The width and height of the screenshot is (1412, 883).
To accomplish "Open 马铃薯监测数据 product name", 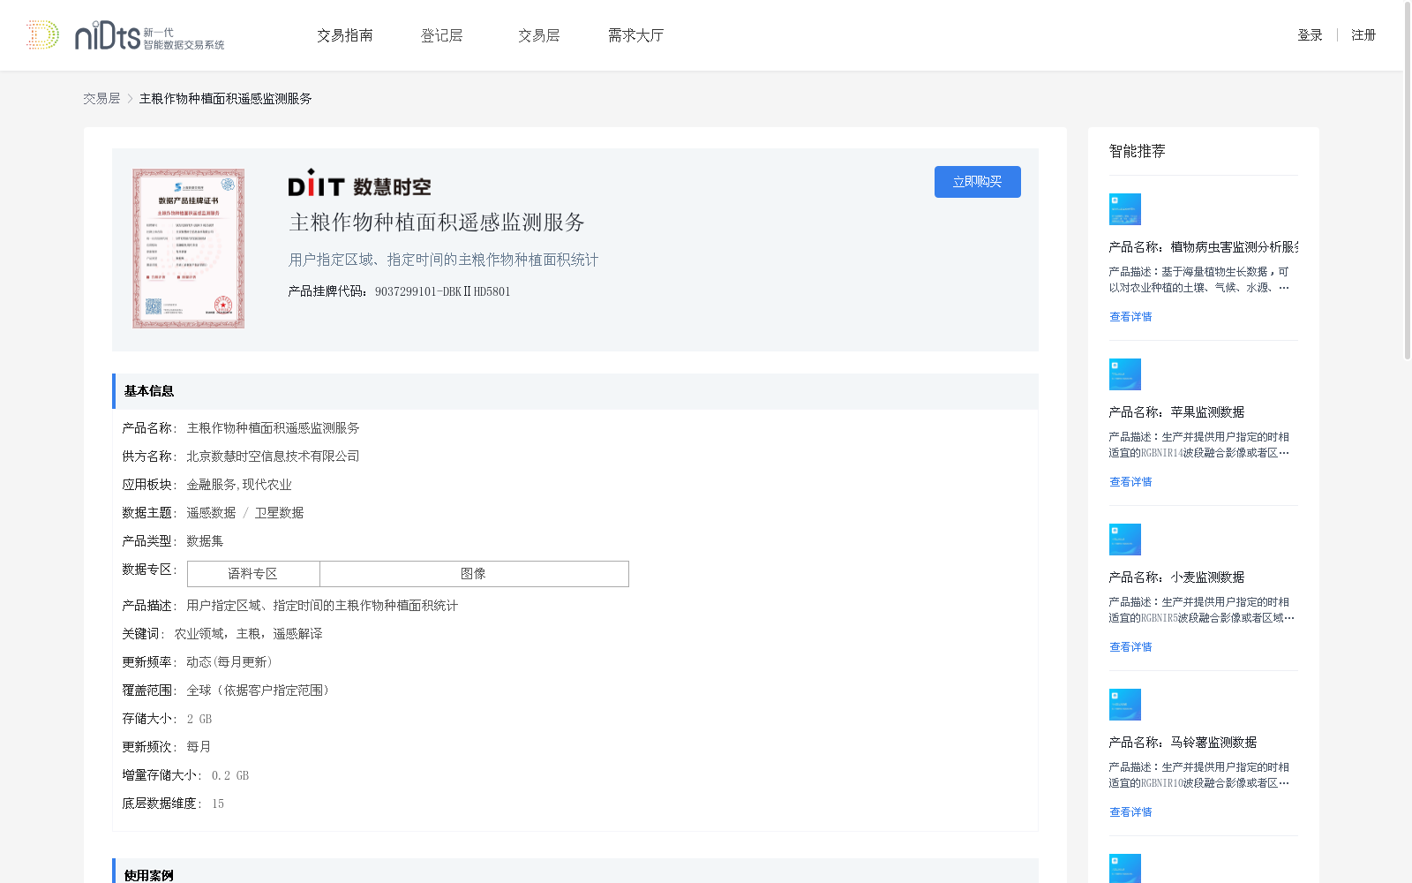I will 1183,743.
